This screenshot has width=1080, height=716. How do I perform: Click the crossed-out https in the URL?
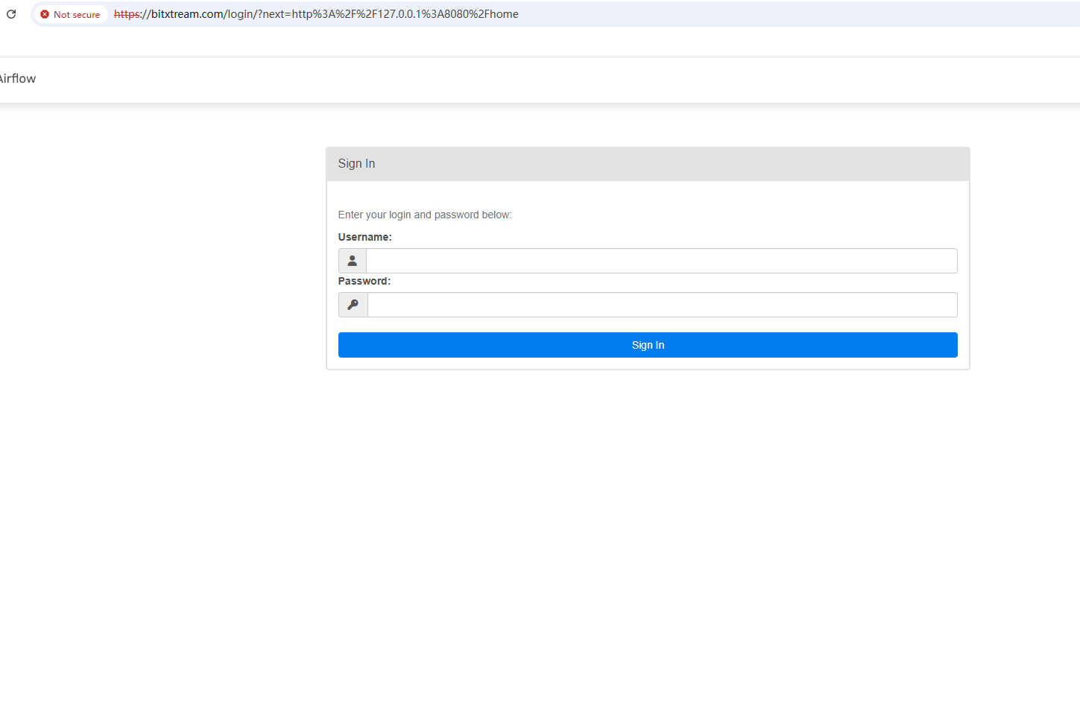coord(127,14)
